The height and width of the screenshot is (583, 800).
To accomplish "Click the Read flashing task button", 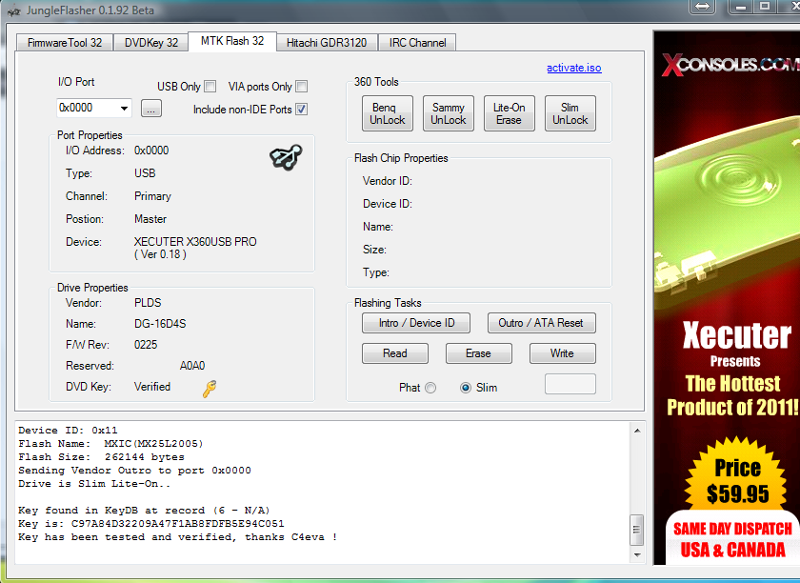I will tap(395, 353).
